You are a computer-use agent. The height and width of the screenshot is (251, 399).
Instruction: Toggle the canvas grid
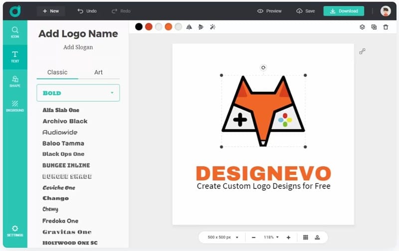[306, 237]
